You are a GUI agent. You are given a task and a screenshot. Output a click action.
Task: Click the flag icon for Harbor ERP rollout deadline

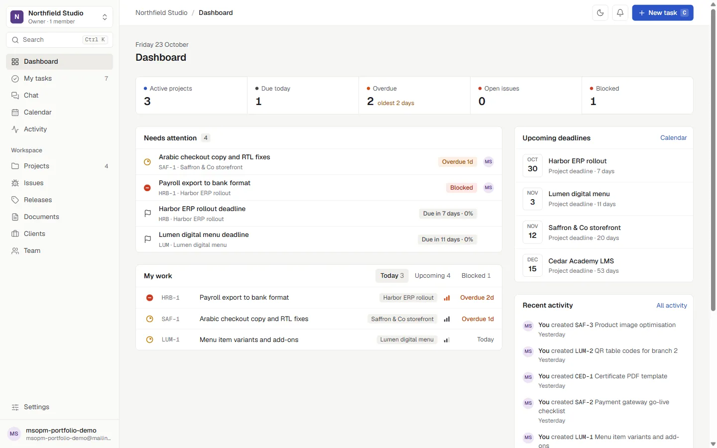[147, 214]
